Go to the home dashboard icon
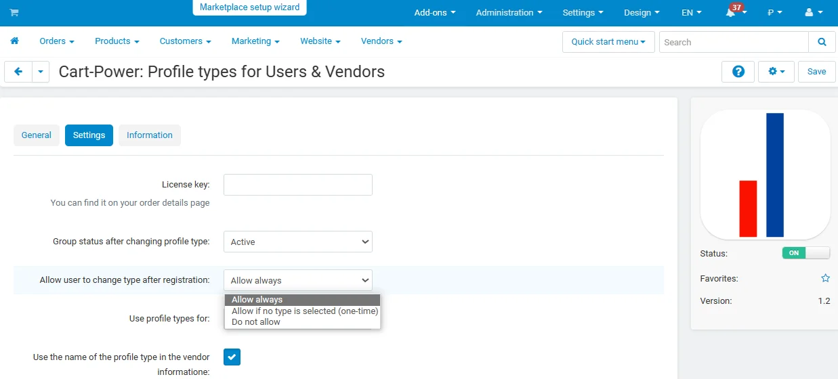Image resolution: width=838 pixels, height=379 pixels. [x=14, y=41]
